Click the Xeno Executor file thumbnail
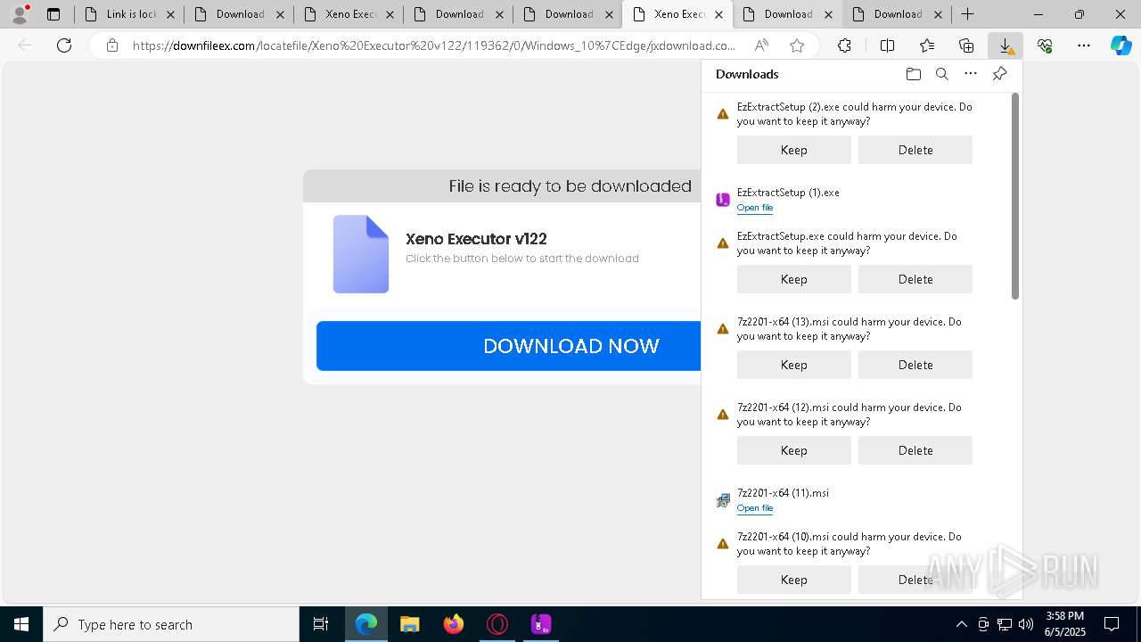Screen dimensions: 1141x642 [x=361, y=254]
